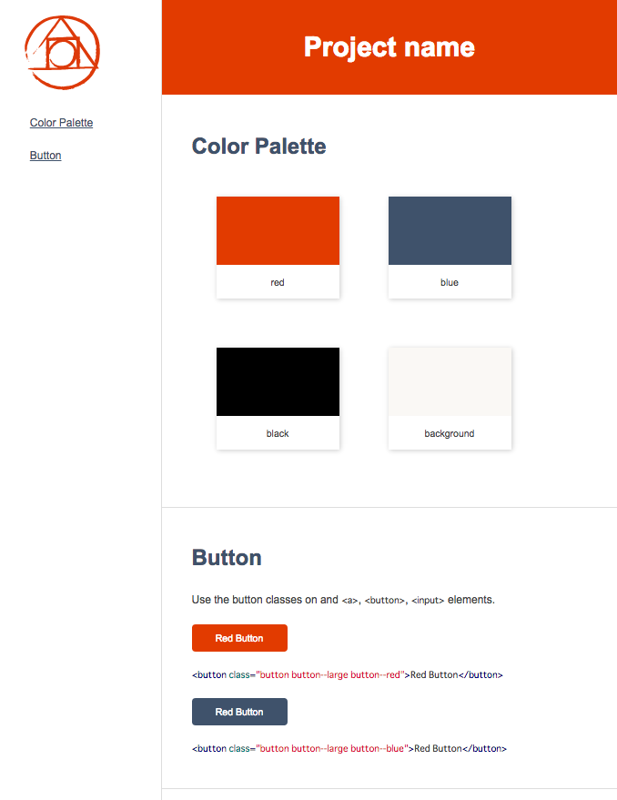Screen dimensions: 617x800
Task: Select the blue color swatch
Action: (x=450, y=230)
